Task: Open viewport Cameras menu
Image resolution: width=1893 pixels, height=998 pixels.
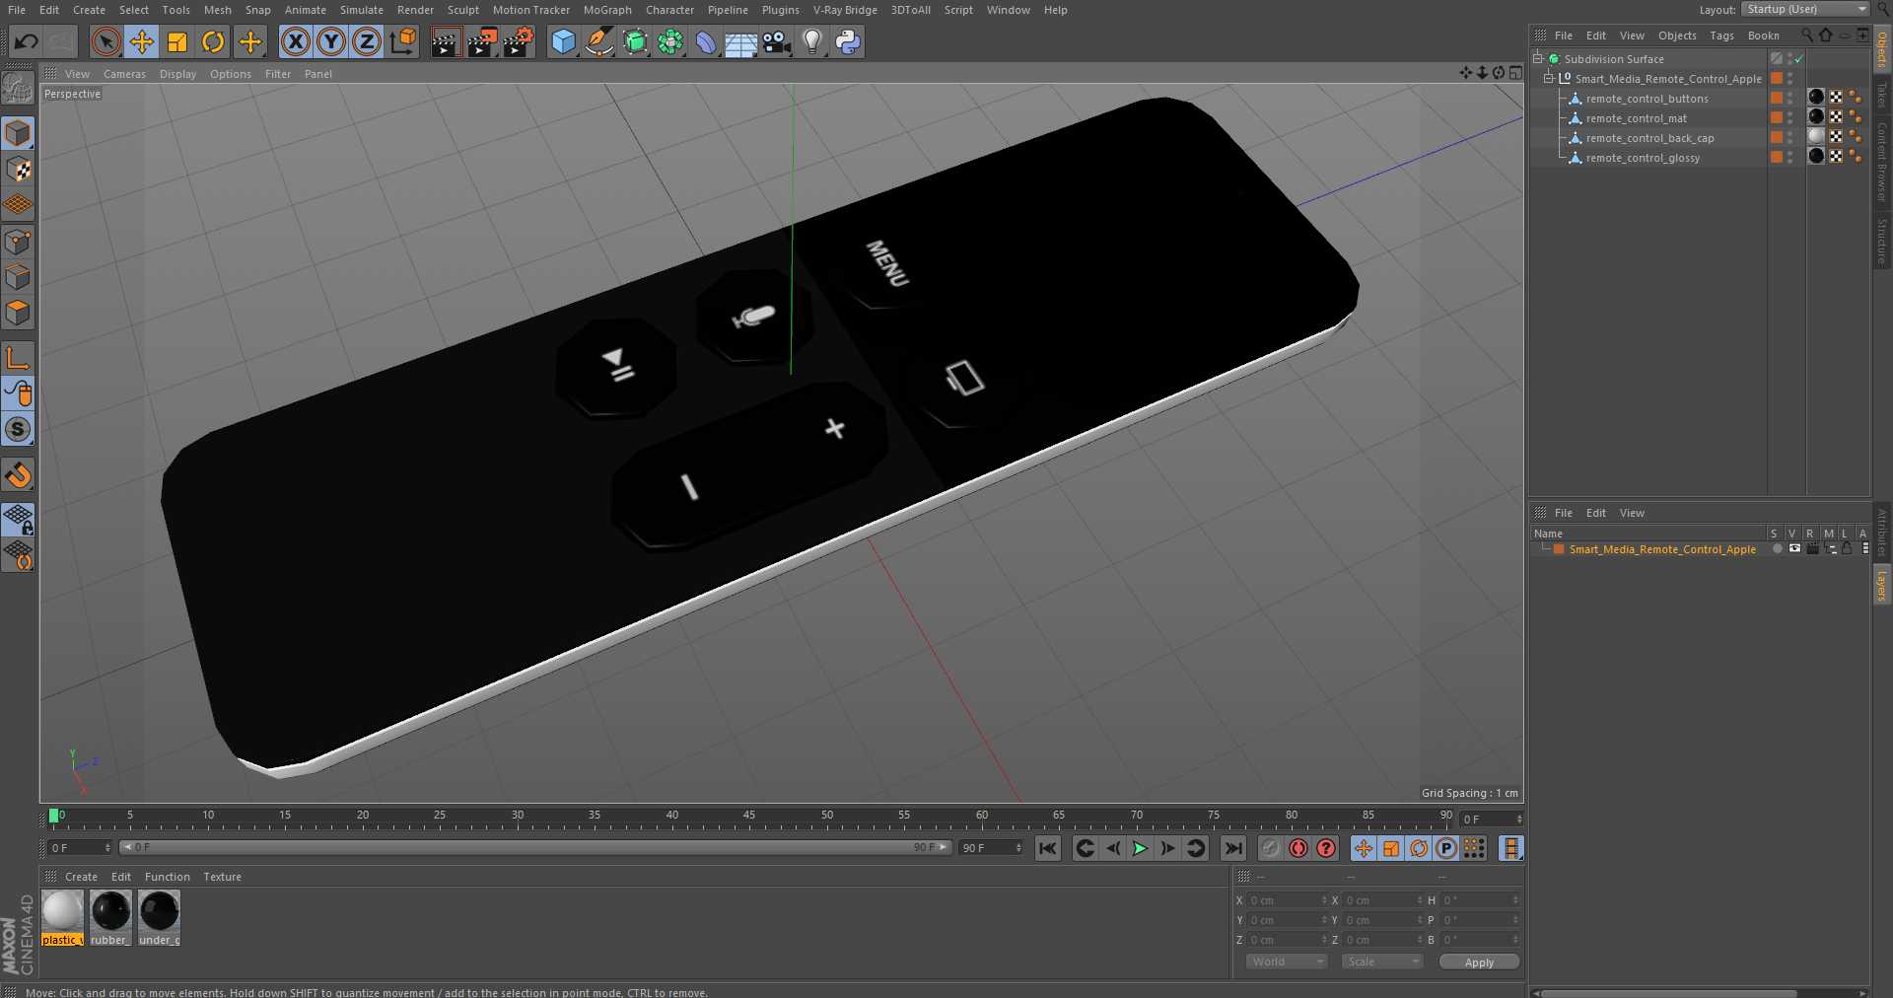Action: pyautogui.click(x=124, y=74)
